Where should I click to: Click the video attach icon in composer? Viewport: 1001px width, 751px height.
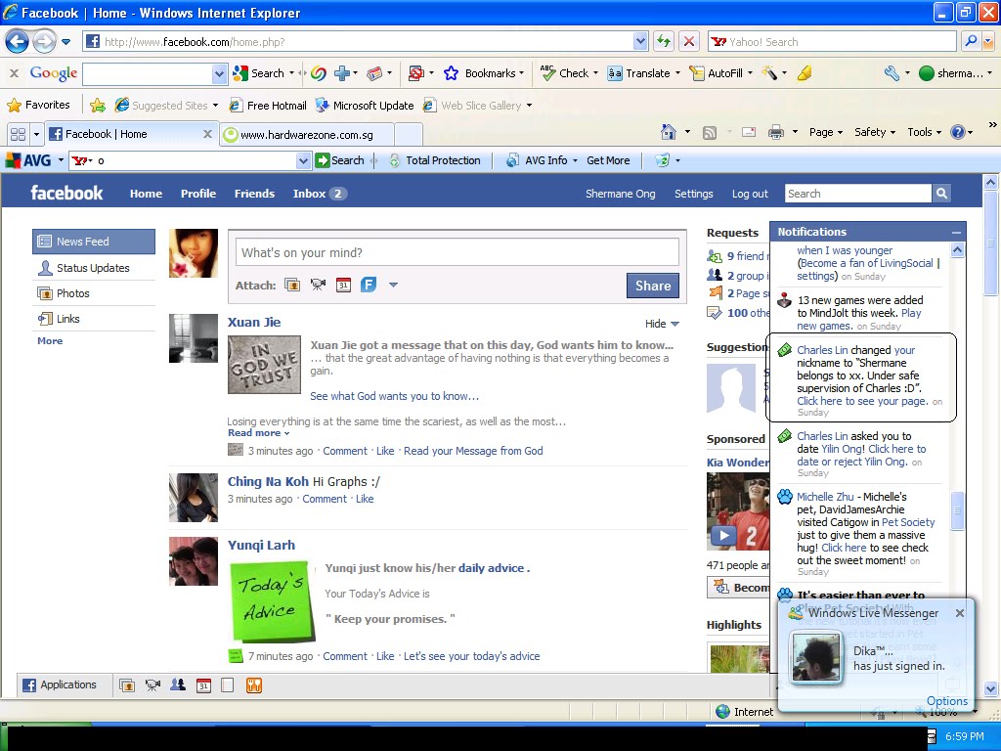pos(318,285)
